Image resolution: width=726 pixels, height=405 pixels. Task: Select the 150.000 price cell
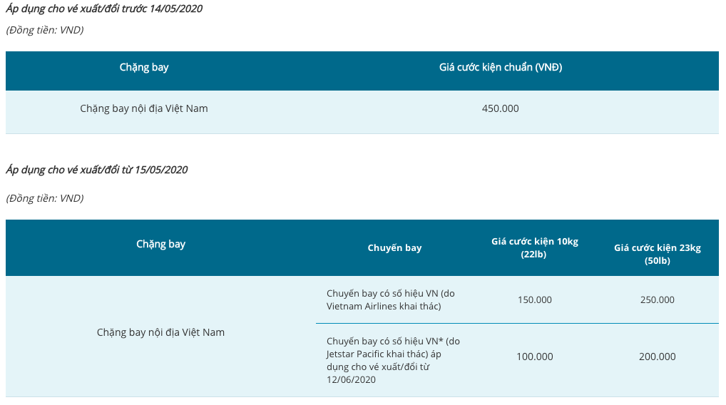tap(535, 300)
